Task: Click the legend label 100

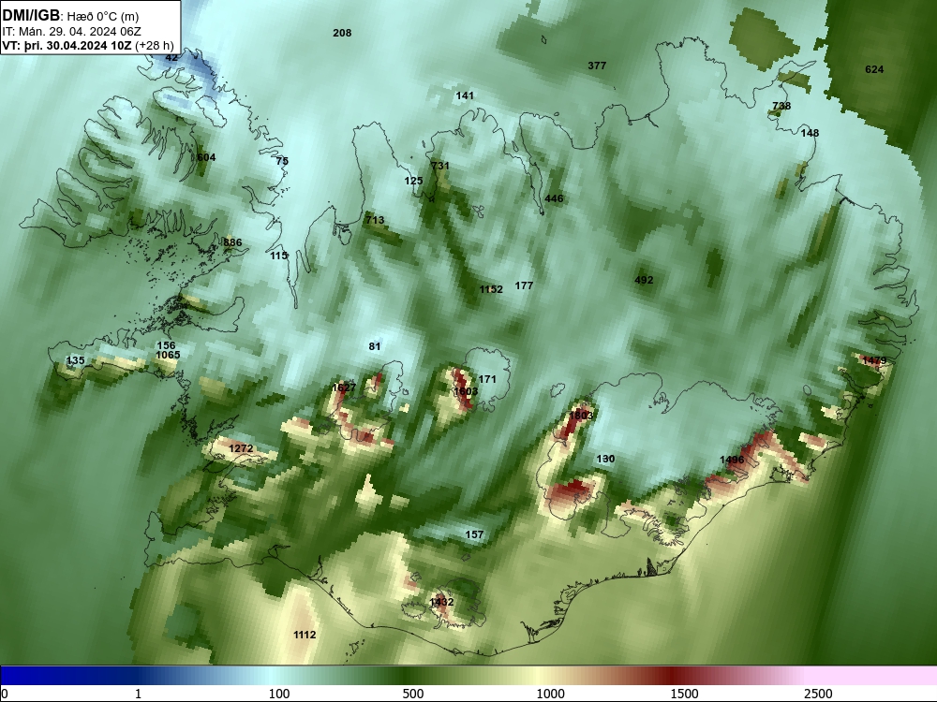Action: [x=279, y=694]
